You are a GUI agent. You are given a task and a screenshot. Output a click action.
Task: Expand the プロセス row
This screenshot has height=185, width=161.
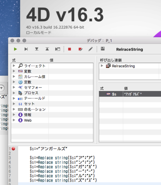[x=14, y=93]
